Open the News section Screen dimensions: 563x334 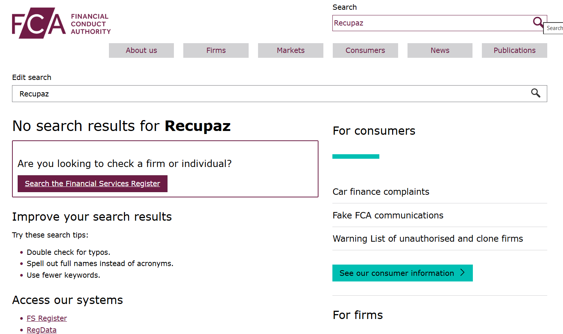coord(440,50)
